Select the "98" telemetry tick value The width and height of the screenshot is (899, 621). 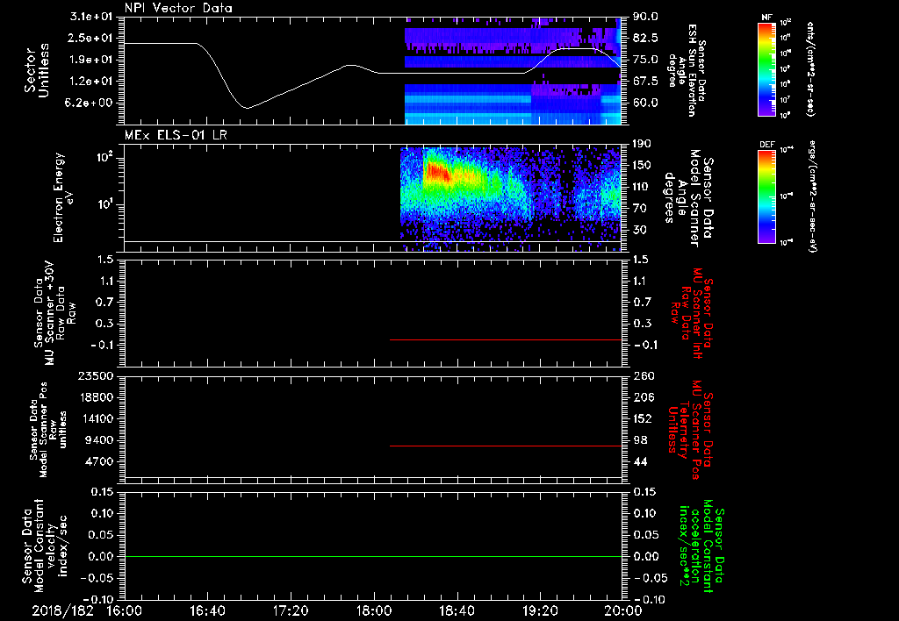coord(640,440)
